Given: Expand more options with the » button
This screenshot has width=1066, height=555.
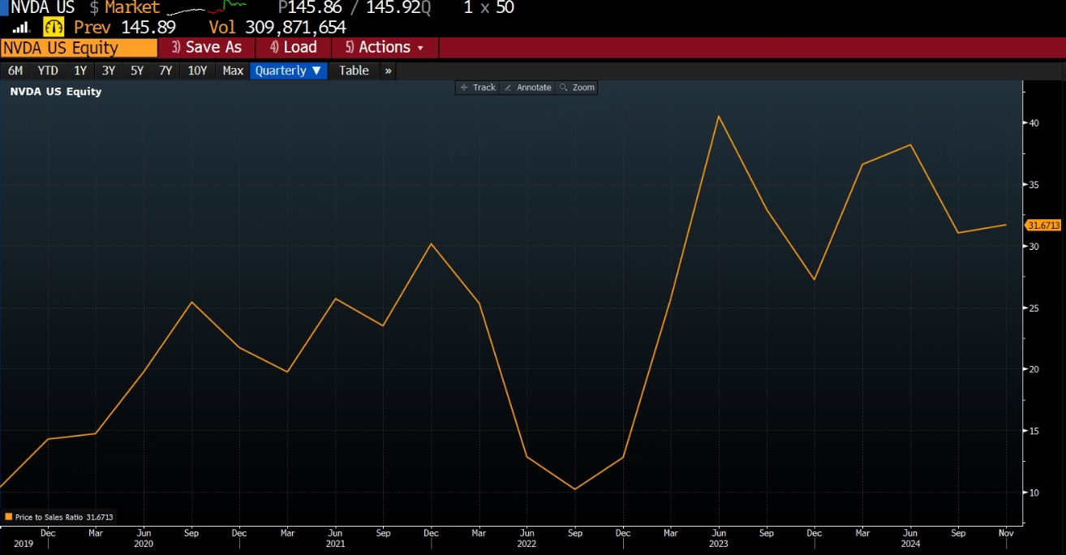Looking at the screenshot, I should pyautogui.click(x=388, y=71).
